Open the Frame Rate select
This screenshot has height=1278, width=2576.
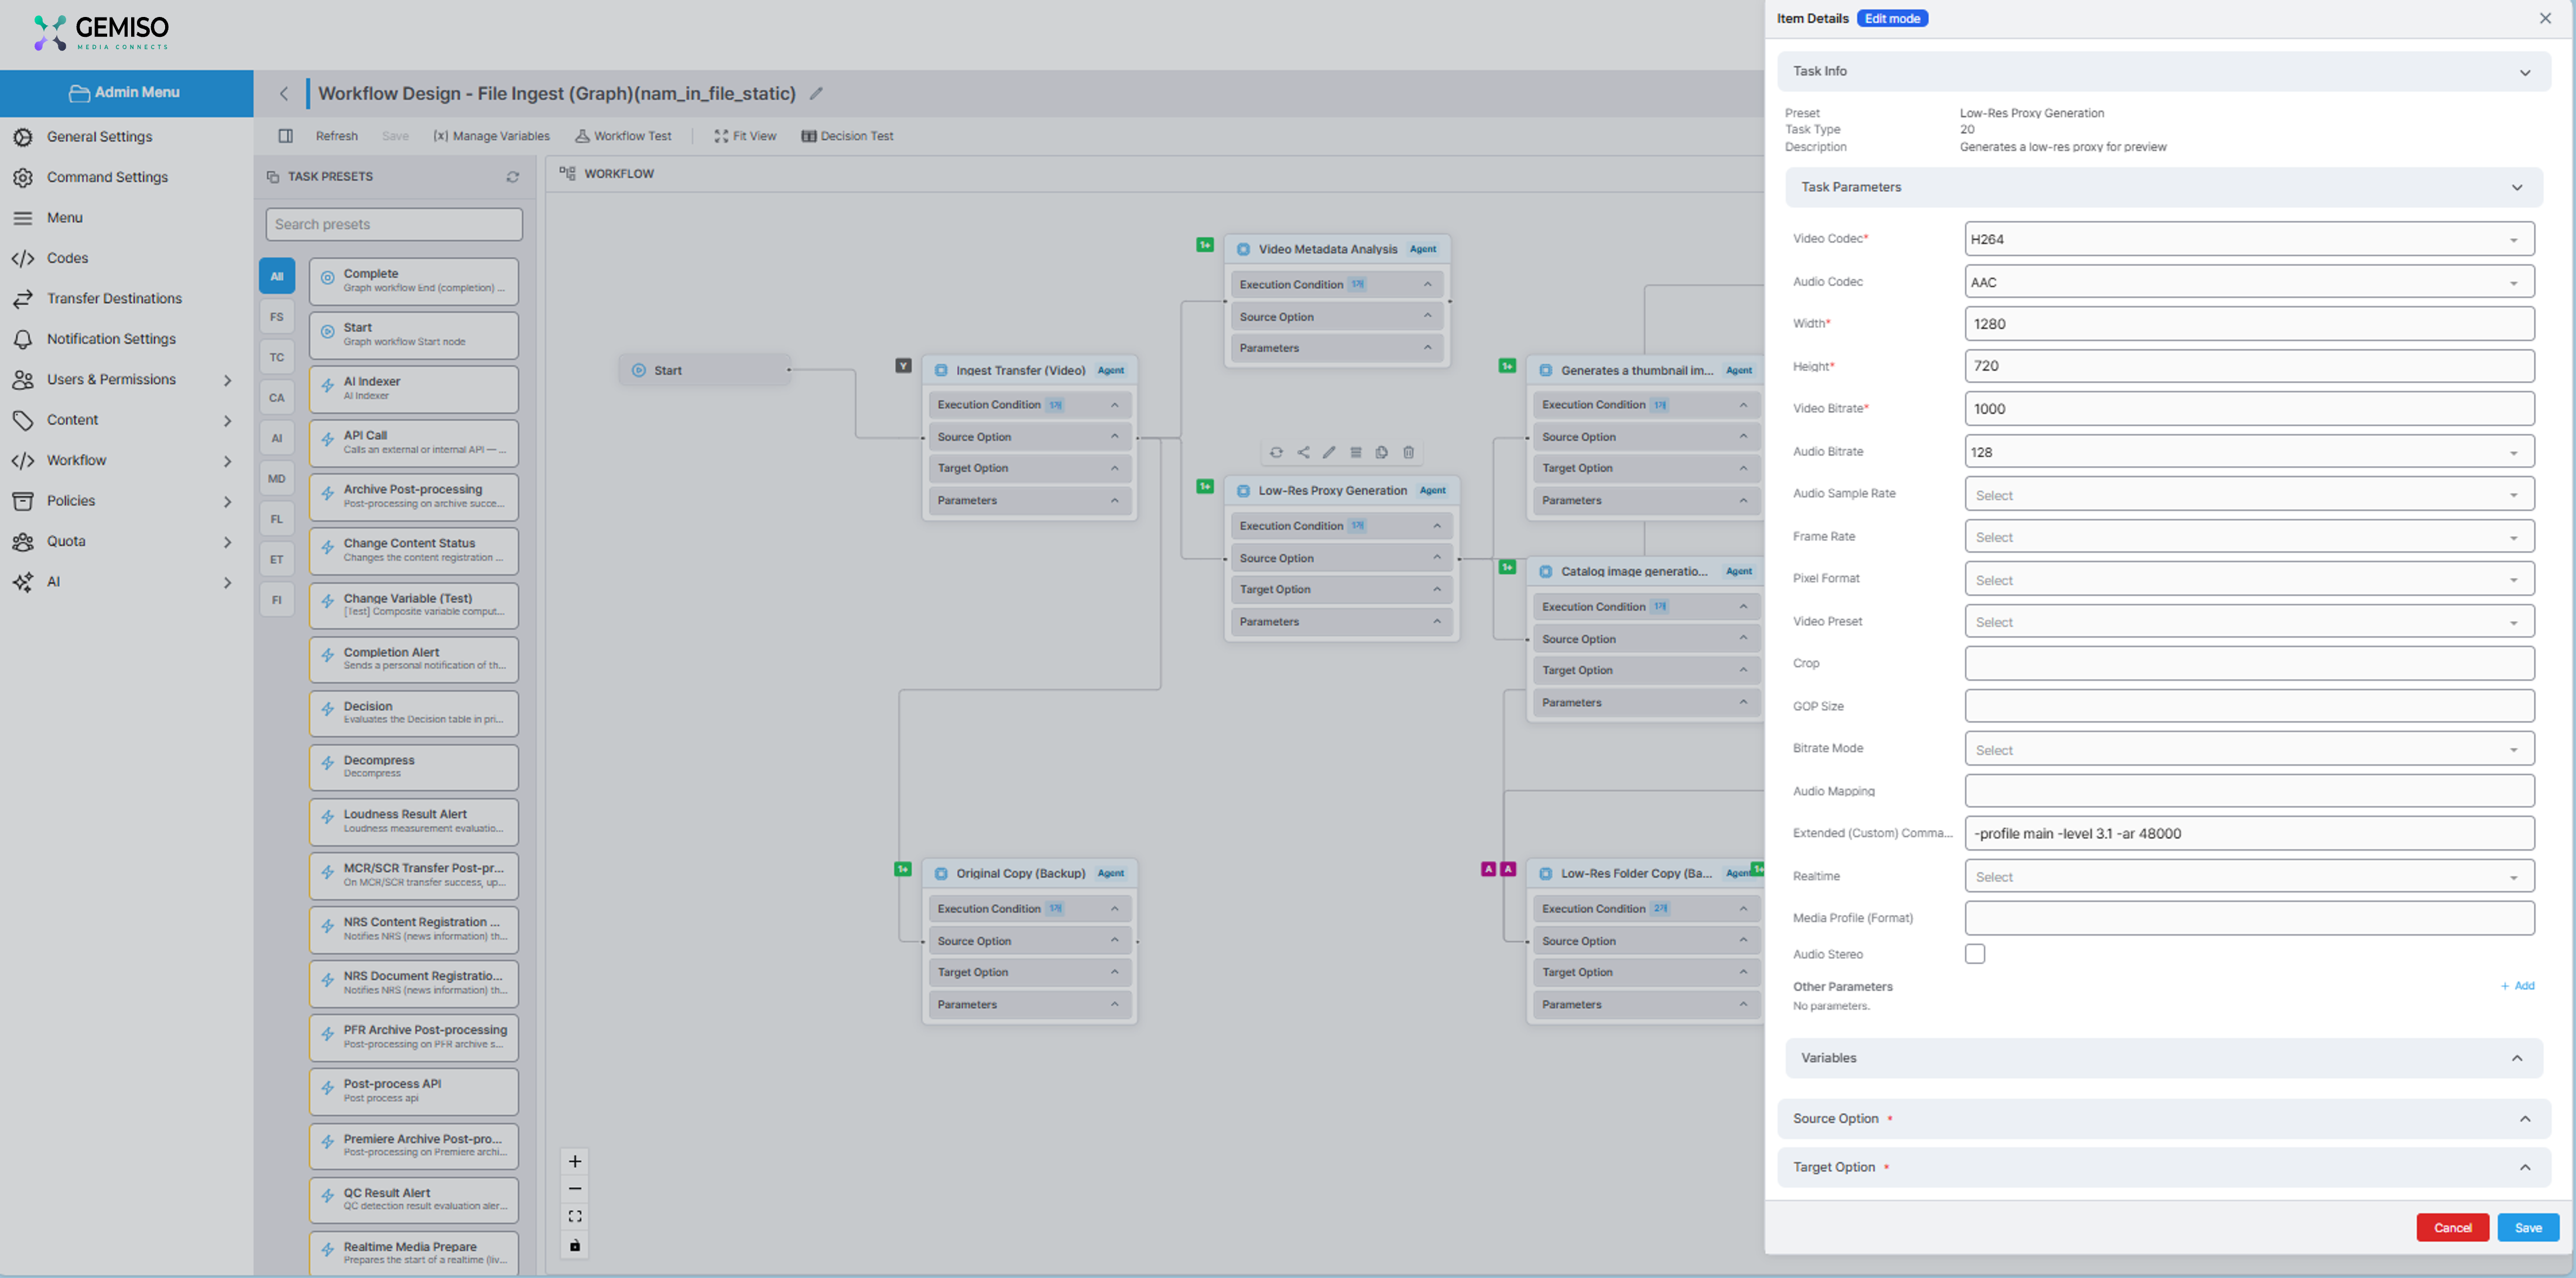click(x=2248, y=537)
